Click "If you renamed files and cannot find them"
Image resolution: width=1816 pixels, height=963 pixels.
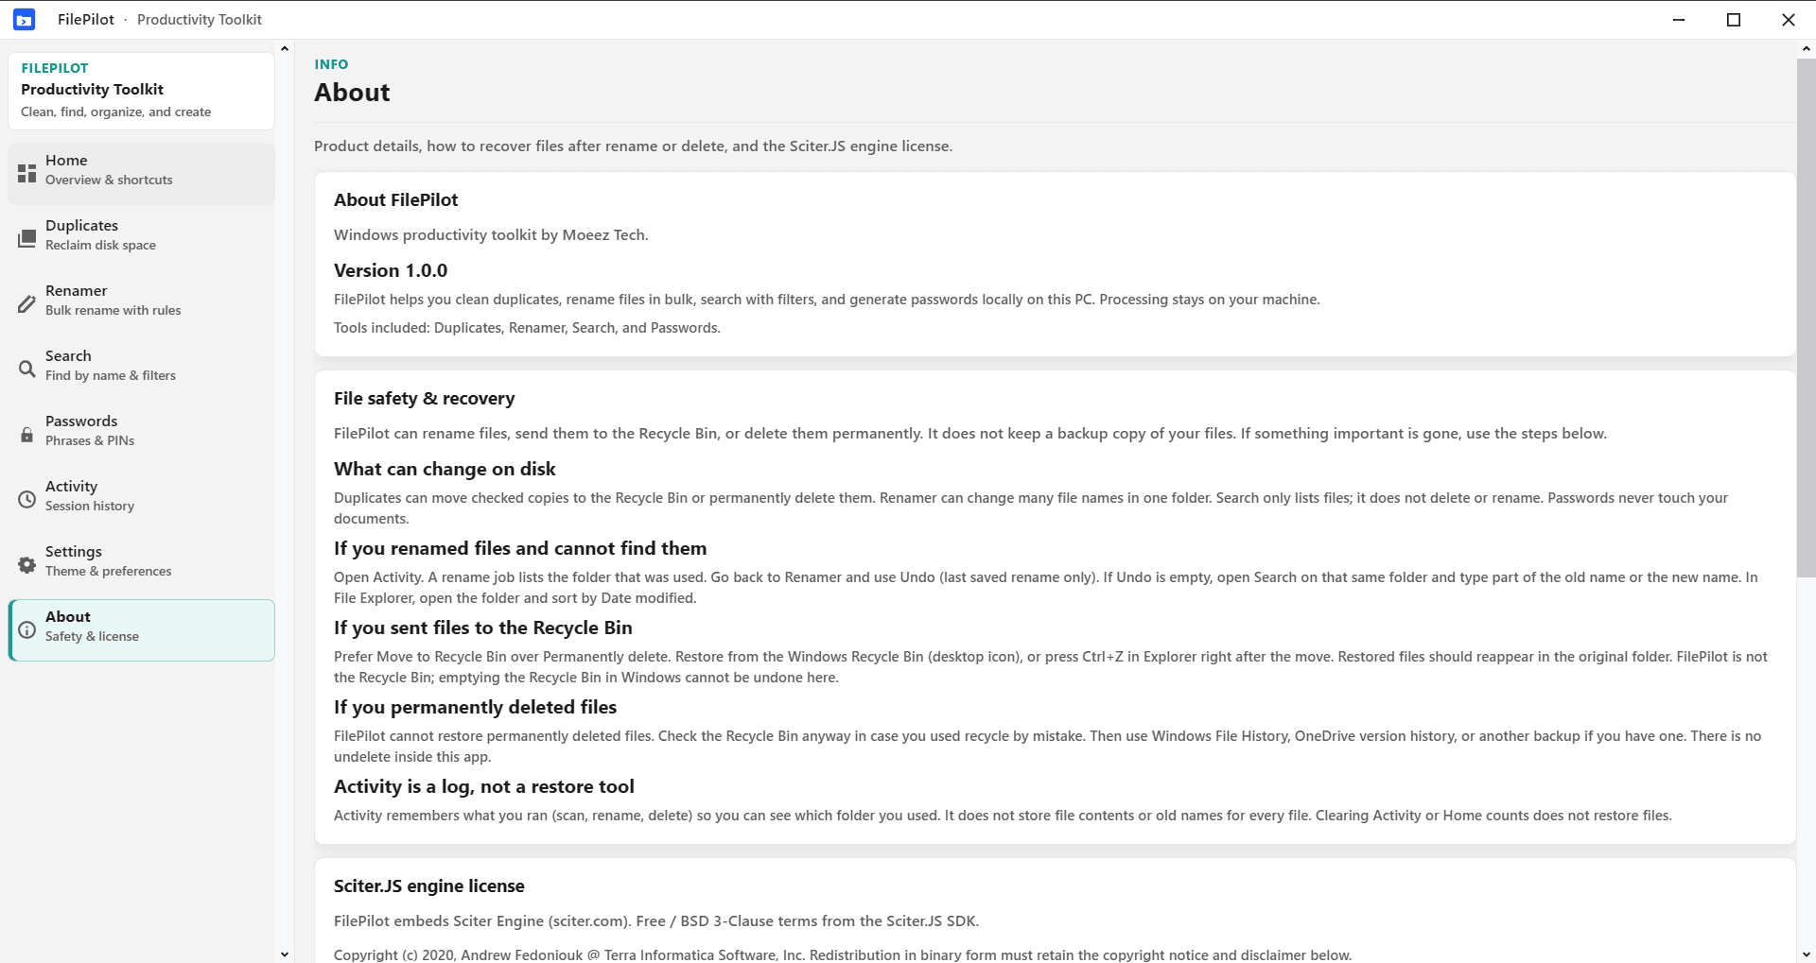(520, 549)
